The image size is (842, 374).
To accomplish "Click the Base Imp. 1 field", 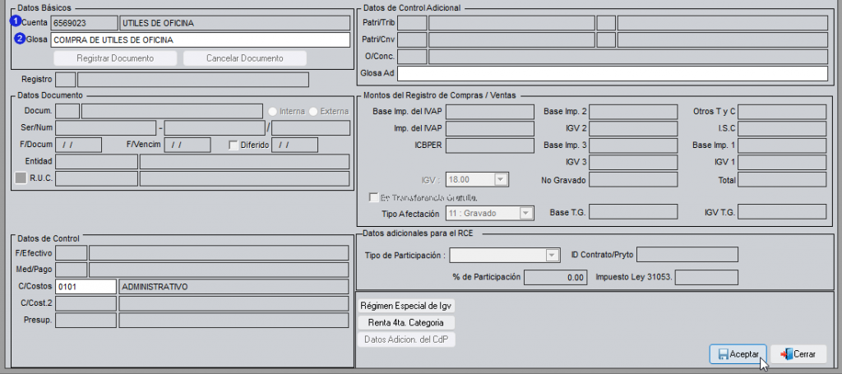I will pos(782,145).
